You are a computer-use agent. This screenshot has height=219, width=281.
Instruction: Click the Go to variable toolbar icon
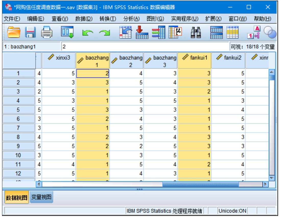(142, 32)
